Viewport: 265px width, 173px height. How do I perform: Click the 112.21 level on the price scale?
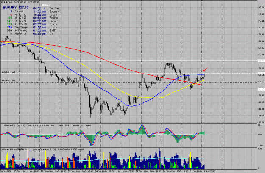click(261, 122)
